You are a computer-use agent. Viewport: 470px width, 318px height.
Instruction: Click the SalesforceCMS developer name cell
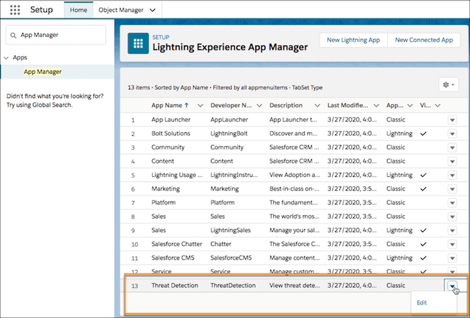click(231, 257)
